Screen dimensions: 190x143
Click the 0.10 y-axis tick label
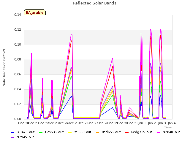[x=18, y=44]
